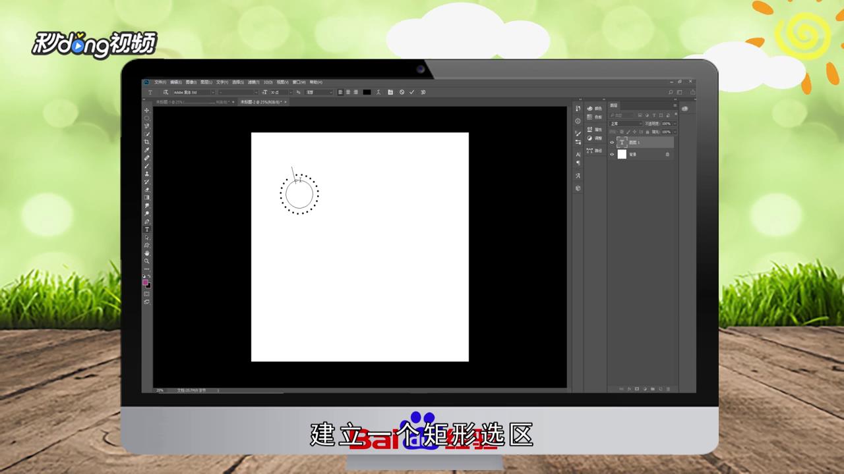Screen dimensions: 844x474
Task: Open the layer opacity dropdown arrow
Action: pyautogui.click(x=675, y=124)
